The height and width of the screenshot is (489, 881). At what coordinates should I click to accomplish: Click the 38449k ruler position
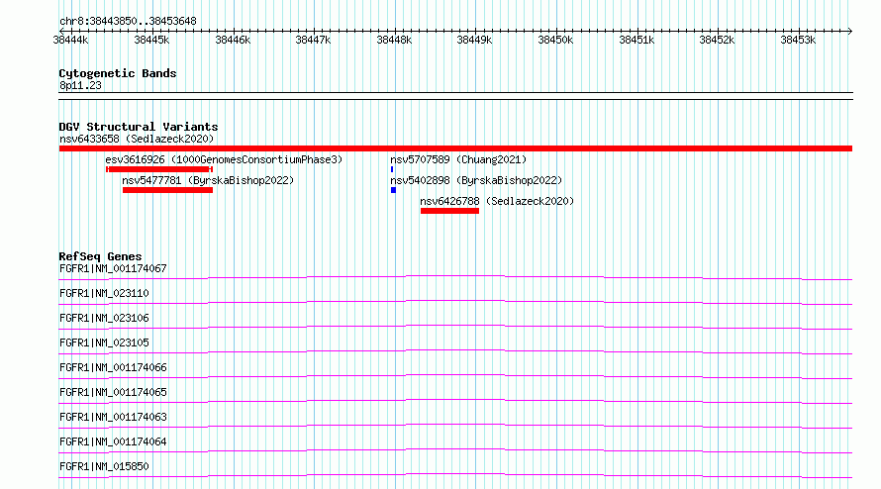pyautogui.click(x=475, y=40)
